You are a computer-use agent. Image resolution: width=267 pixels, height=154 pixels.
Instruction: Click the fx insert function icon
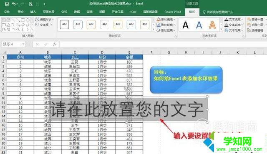click(x=54, y=44)
